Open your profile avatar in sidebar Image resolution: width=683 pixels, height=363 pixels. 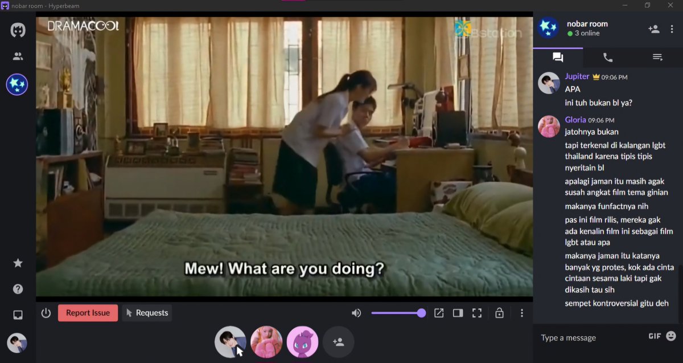[x=17, y=343]
